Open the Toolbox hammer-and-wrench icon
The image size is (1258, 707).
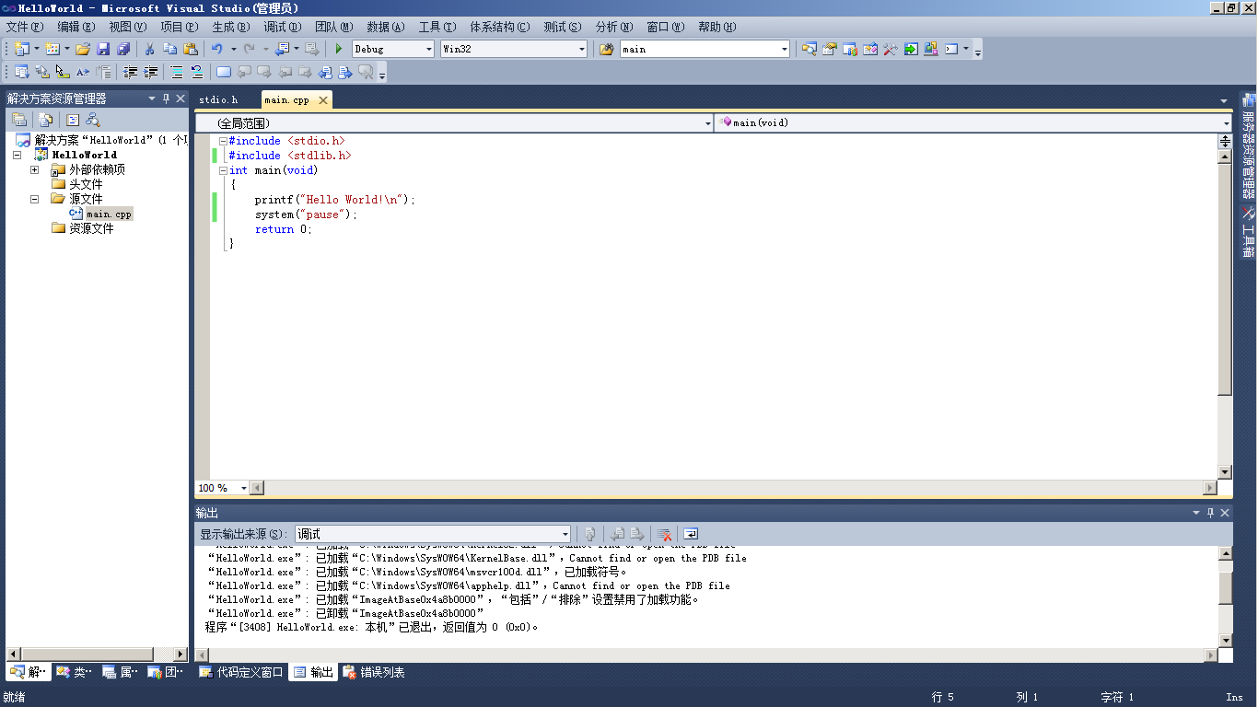coord(890,49)
